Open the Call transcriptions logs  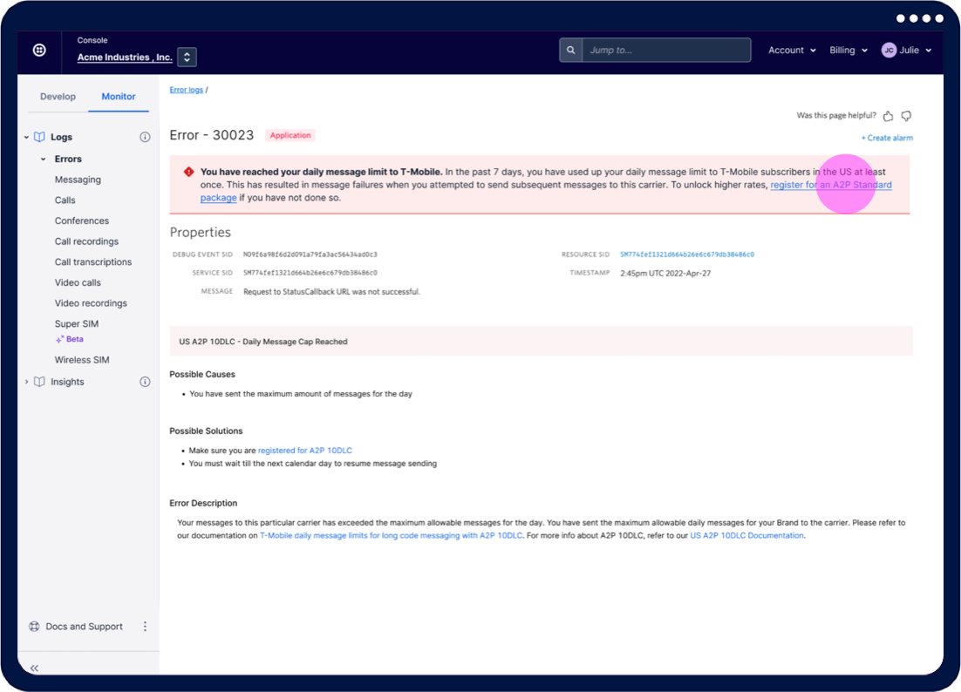pyautogui.click(x=93, y=262)
